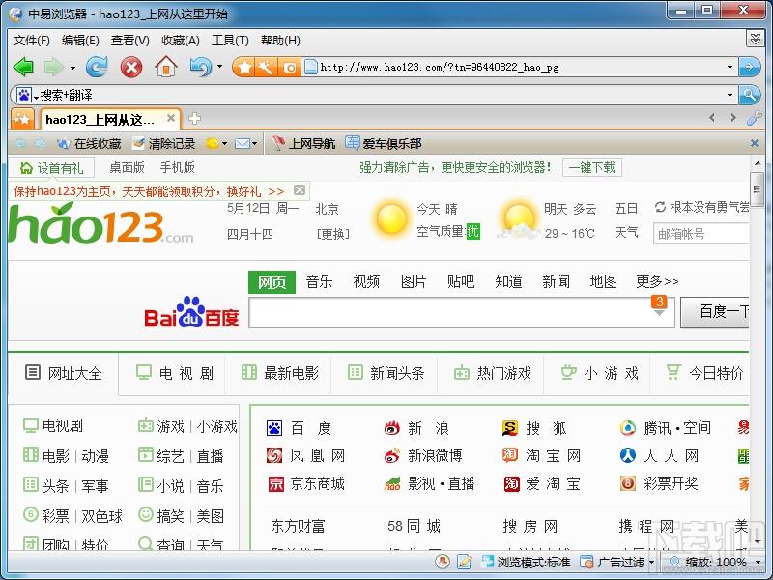Select the 网页 search tab
The image size is (773, 580).
point(272,282)
